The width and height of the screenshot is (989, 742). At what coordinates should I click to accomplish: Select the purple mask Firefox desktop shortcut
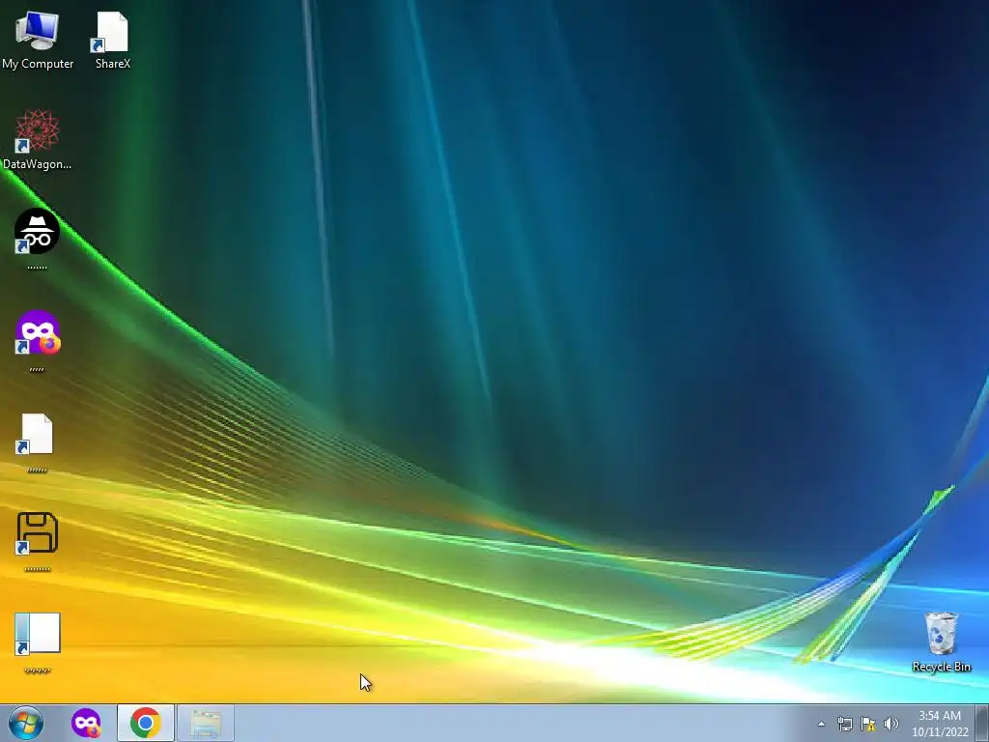(37, 332)
